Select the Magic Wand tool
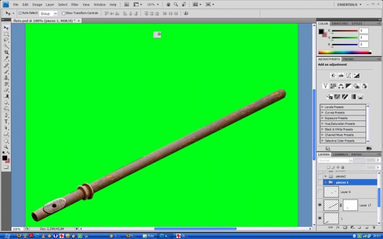Image resolution: width=383 pixels, height=239 pixels. [6, 47]
